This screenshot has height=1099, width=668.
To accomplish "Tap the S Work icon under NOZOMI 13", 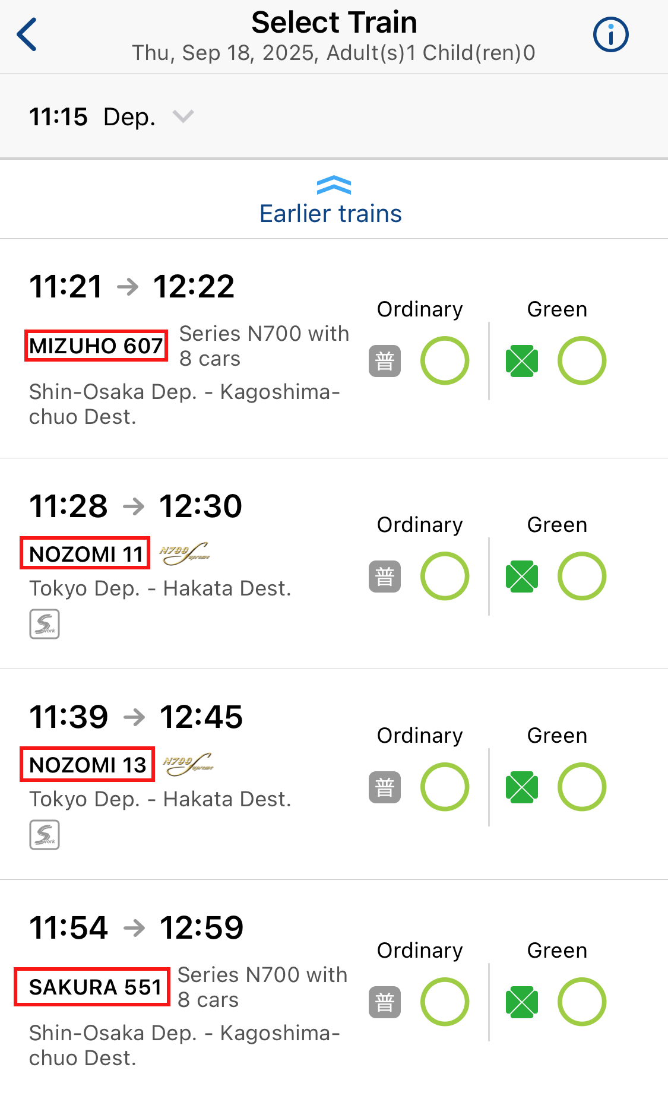I will (x=44, y=835).
